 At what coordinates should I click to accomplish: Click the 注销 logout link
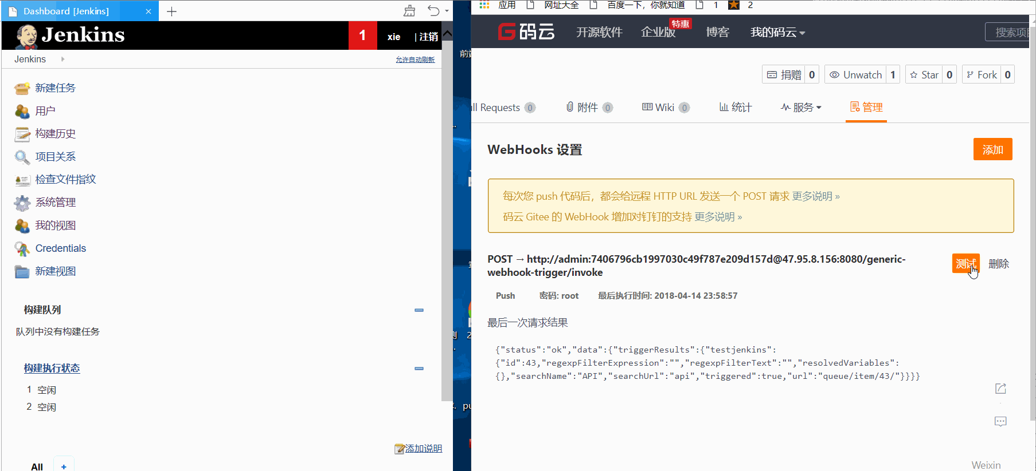click(x=428, y=37)
